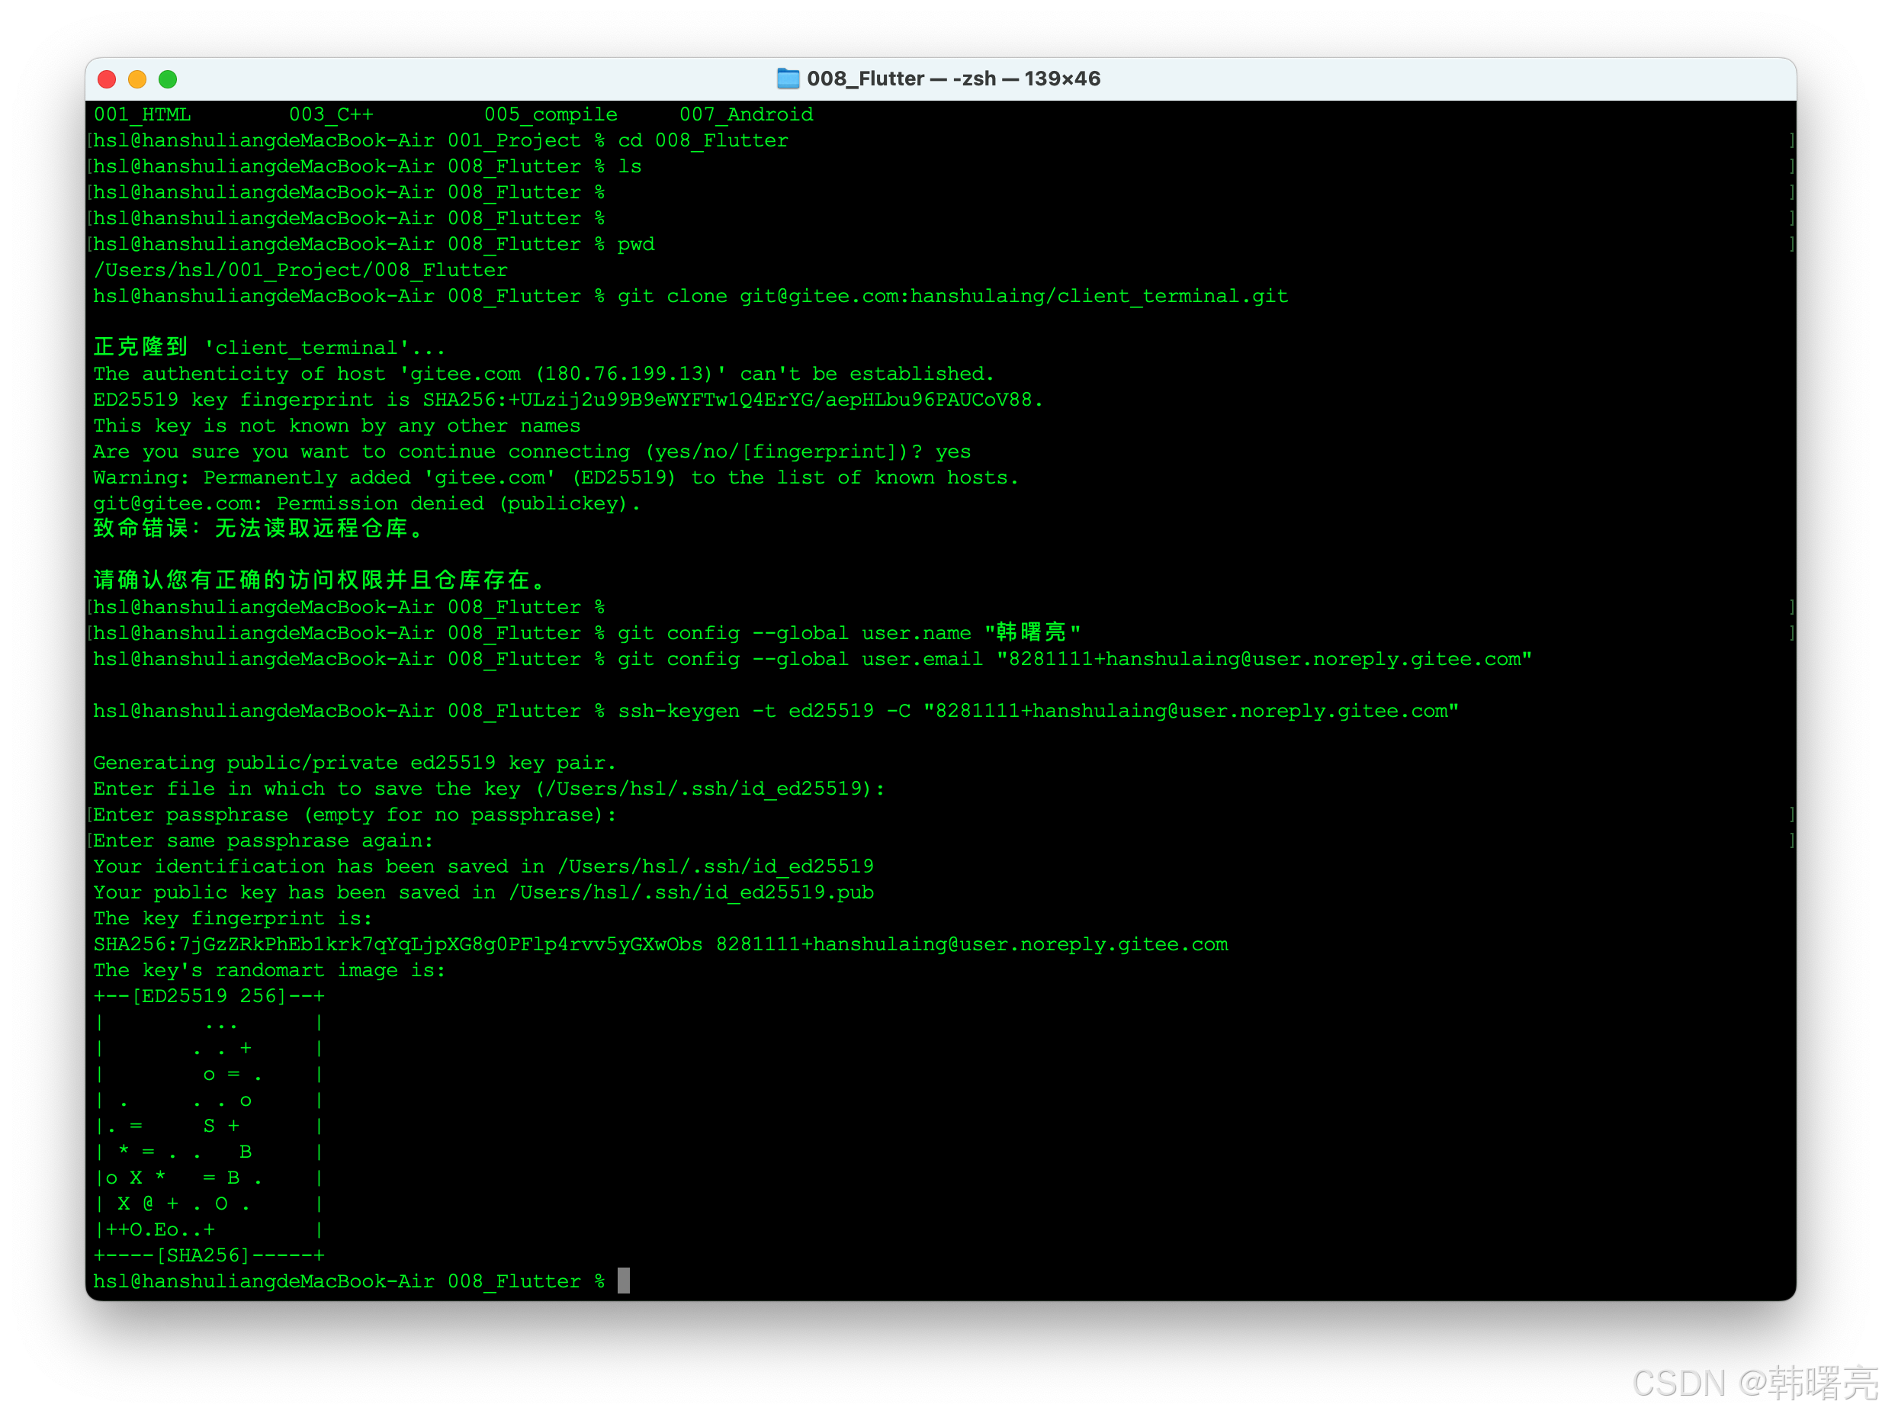Screen dimensions: 1882x1414
Task: Click the 'Your identification has been saved' line
Action: click(x=483, y=867)
